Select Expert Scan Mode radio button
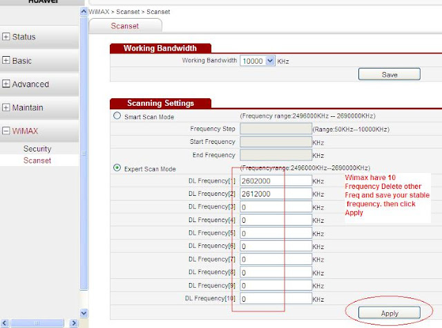Viewport: 442px width, 328px height. click(x=117, y=167)
